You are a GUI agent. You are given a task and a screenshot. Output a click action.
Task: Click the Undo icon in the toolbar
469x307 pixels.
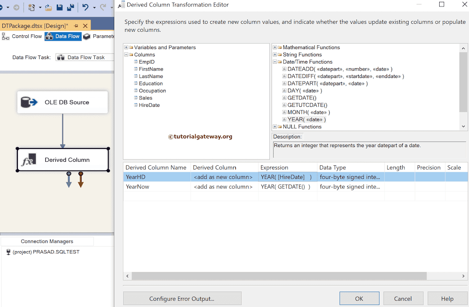[x=86, y=7]
